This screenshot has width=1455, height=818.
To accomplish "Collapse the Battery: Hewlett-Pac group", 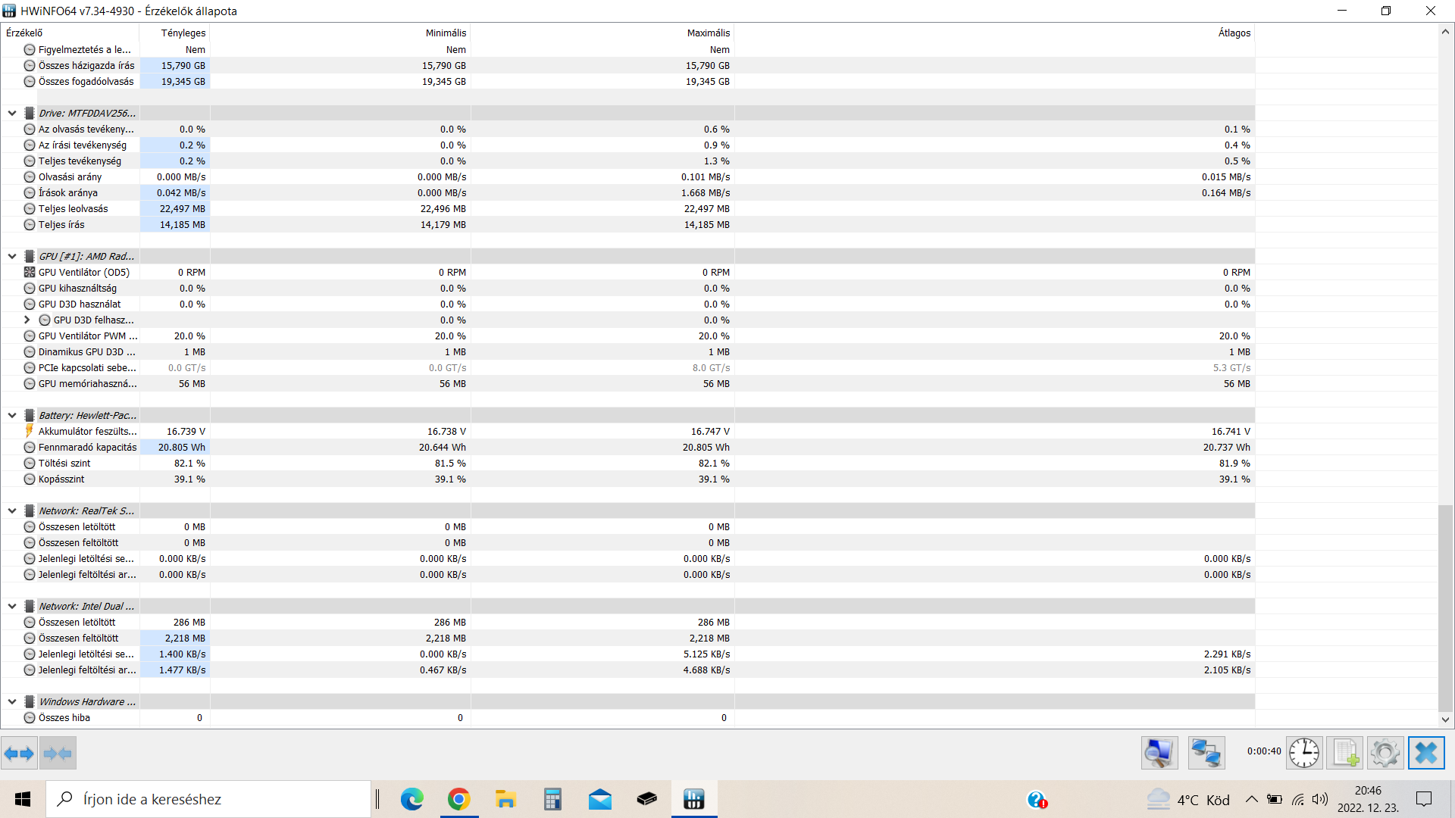I will [x=12, y=415].
